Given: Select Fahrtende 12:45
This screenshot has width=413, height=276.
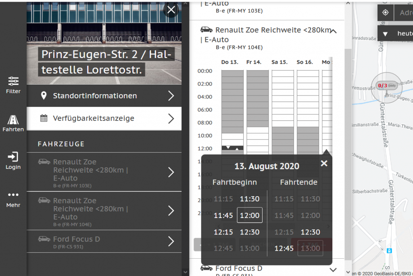Looking at the screenshot, I should pos(284,248).
